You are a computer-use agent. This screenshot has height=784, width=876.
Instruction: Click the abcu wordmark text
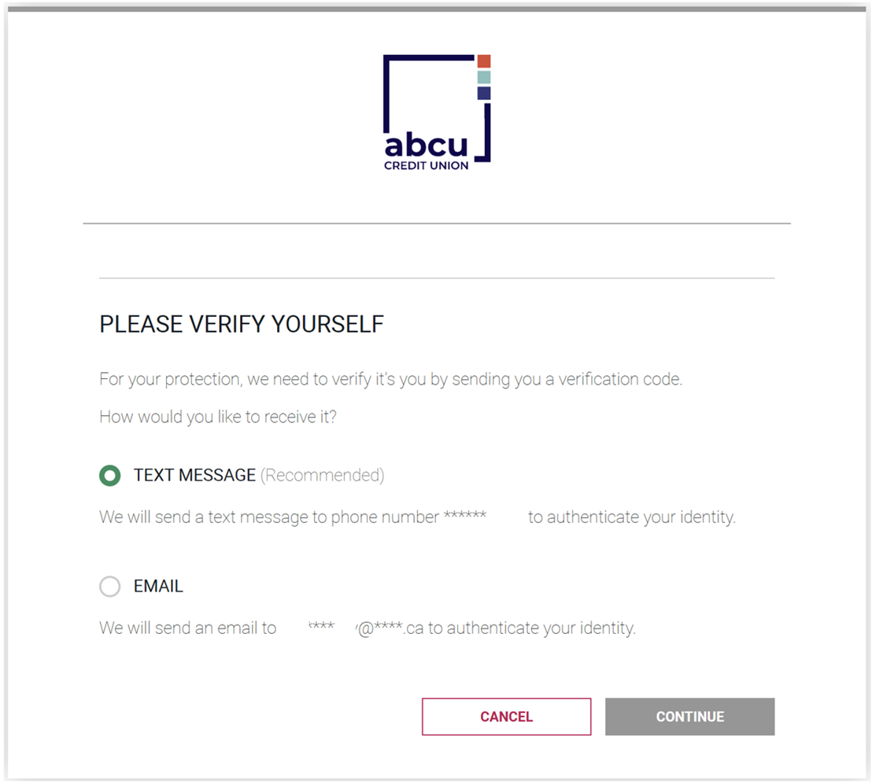click(424, 145)
